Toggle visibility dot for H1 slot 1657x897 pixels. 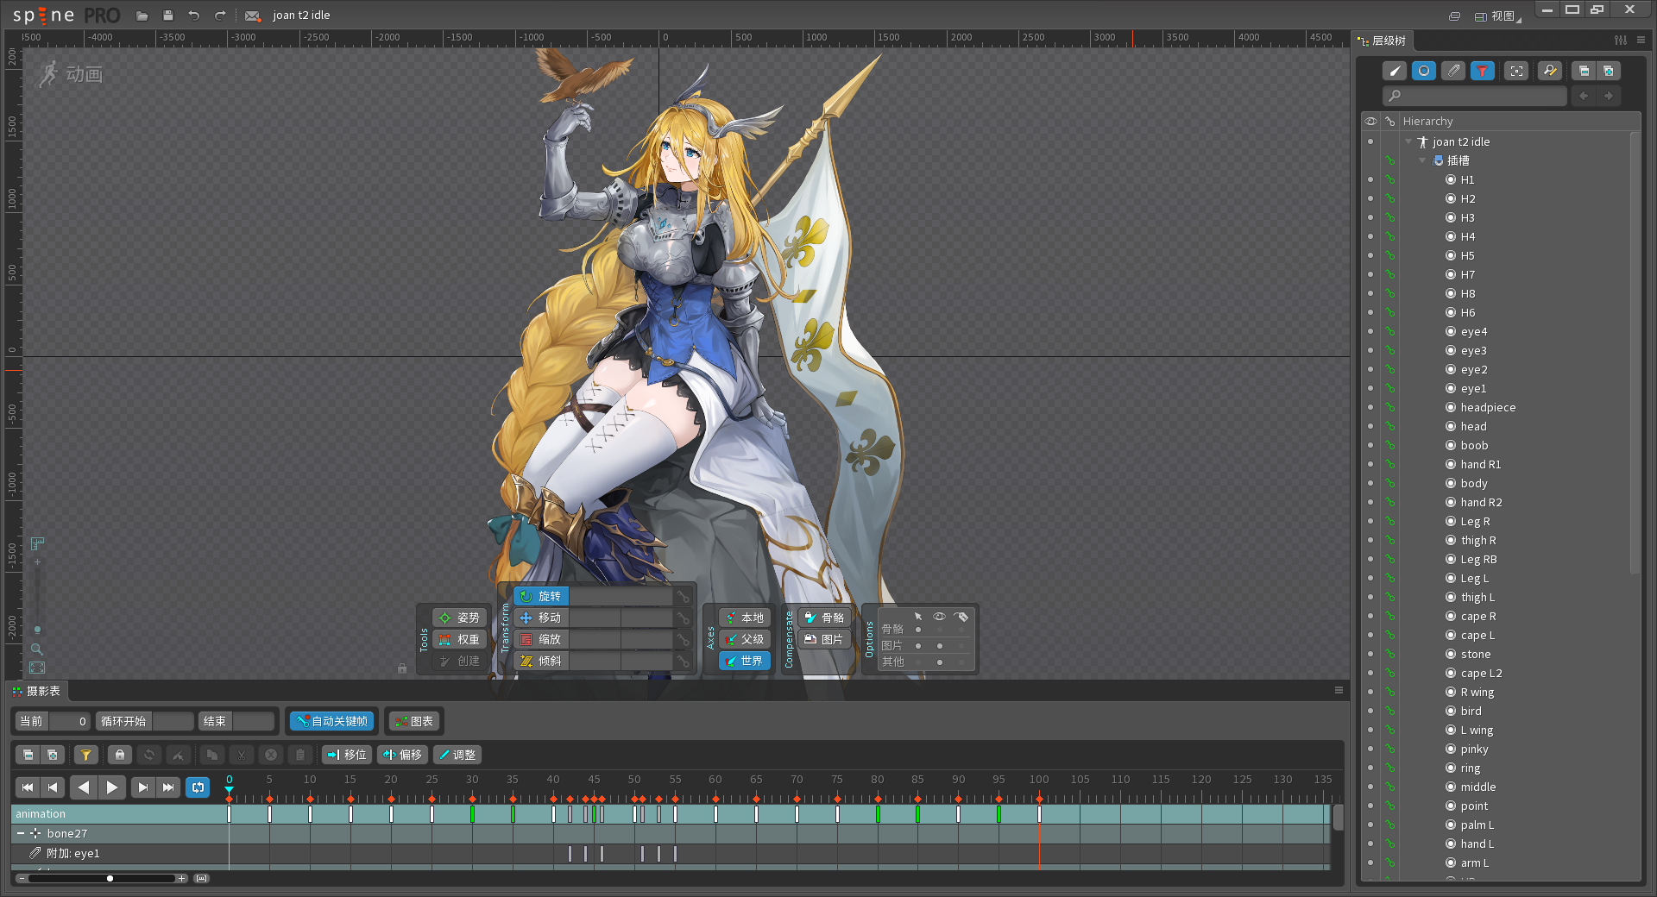(1370, 179)
